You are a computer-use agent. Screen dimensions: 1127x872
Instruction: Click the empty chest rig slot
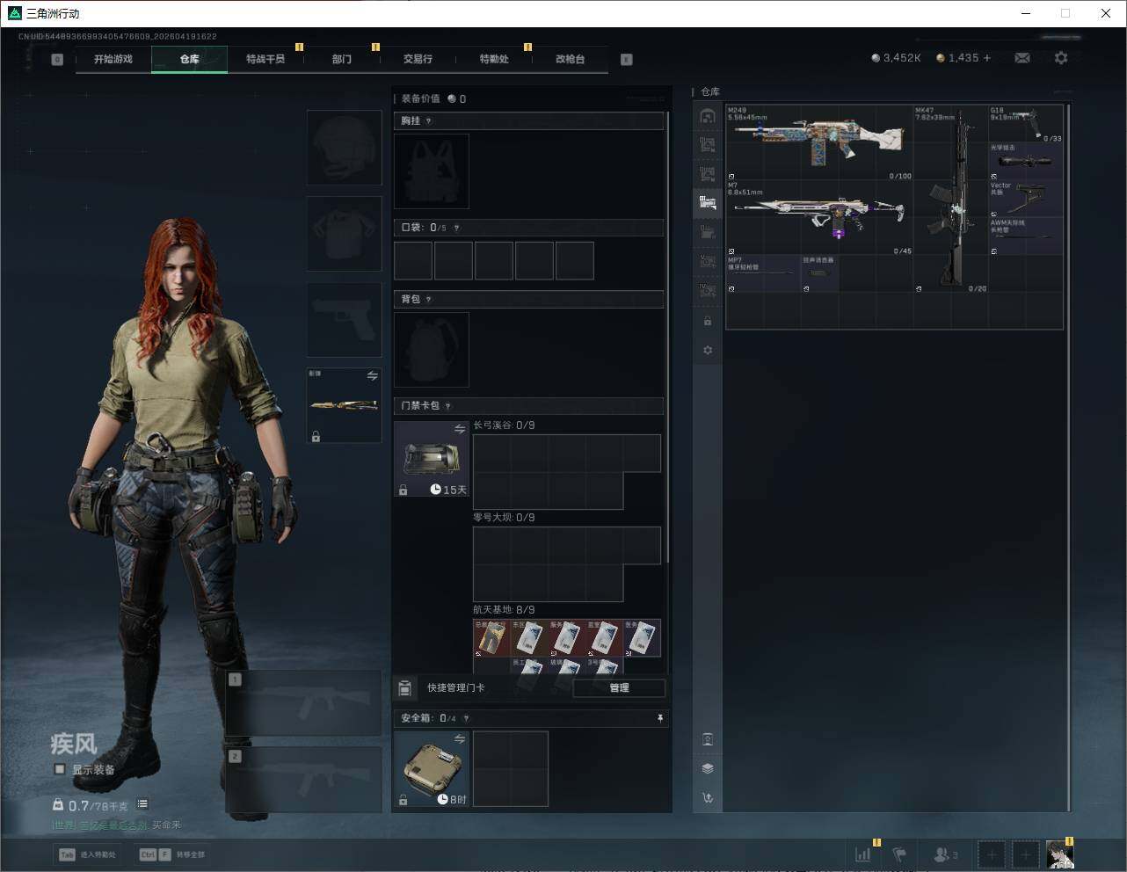432,171
